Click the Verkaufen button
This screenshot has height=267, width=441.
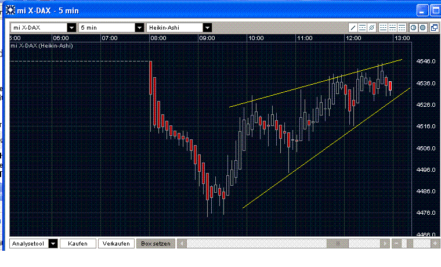116,243
